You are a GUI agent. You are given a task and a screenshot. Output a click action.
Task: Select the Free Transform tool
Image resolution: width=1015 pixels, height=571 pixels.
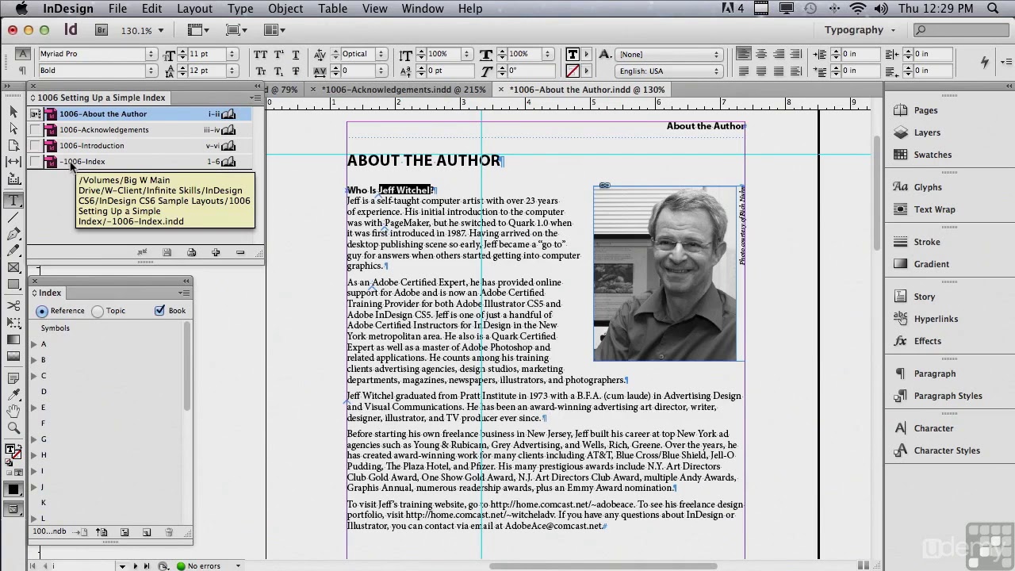[x=13, y=323]
